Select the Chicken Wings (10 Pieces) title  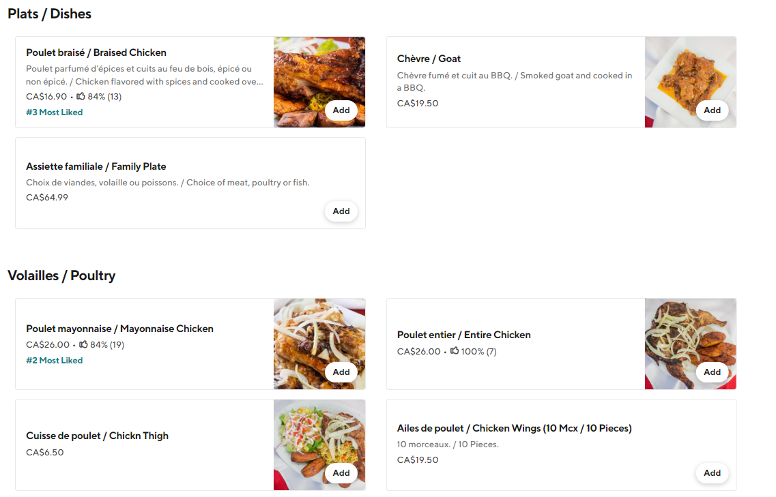tap(514, 428)
